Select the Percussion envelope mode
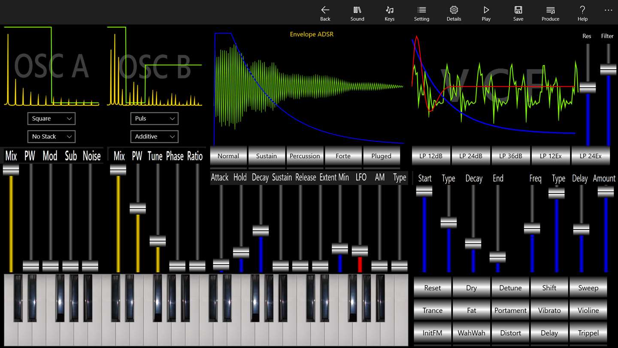Image resolution: width=618 pixels, height=348 pixels. point(305,156)
